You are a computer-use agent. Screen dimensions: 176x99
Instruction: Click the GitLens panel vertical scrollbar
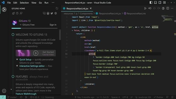(x=60, y=35)
